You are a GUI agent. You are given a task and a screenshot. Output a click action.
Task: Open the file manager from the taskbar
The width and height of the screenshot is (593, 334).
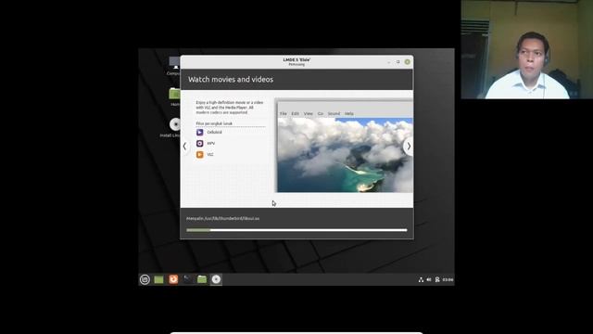pyautogui.click(x=202, y=279)
